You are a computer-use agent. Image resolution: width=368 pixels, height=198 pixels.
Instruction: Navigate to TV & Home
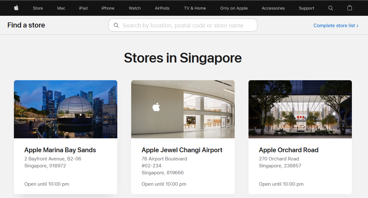coord(195,8)
